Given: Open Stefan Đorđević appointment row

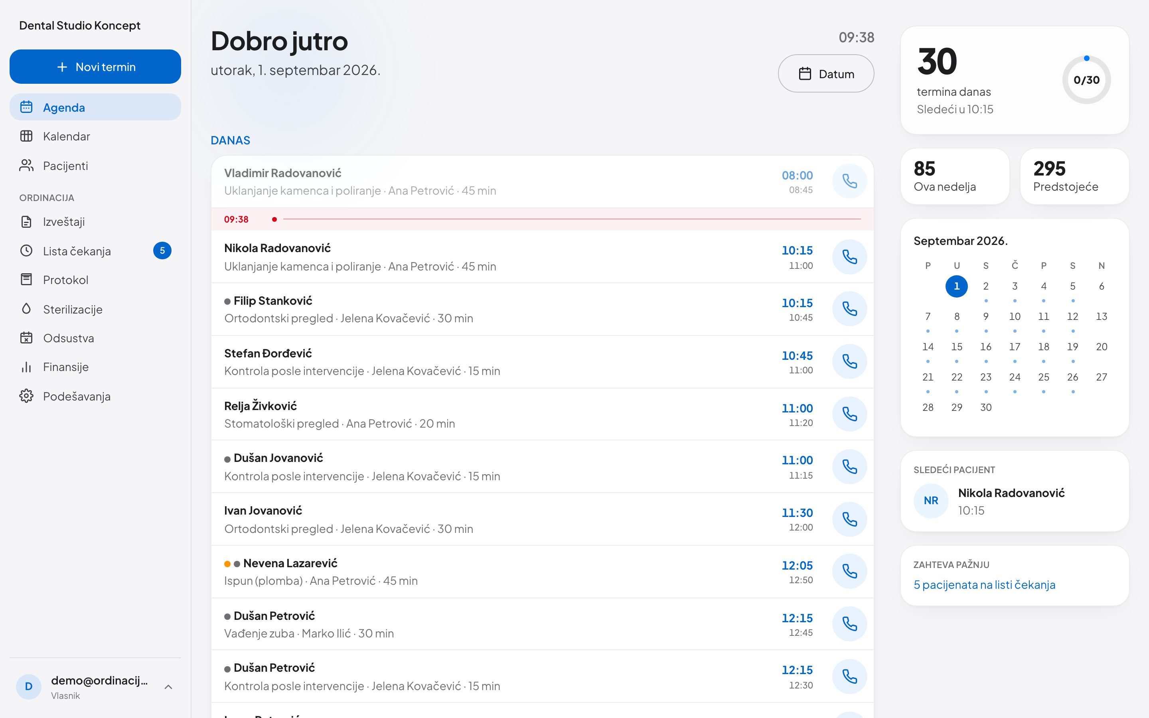Looking at the screenshot, I should click(x=542, y=362).
